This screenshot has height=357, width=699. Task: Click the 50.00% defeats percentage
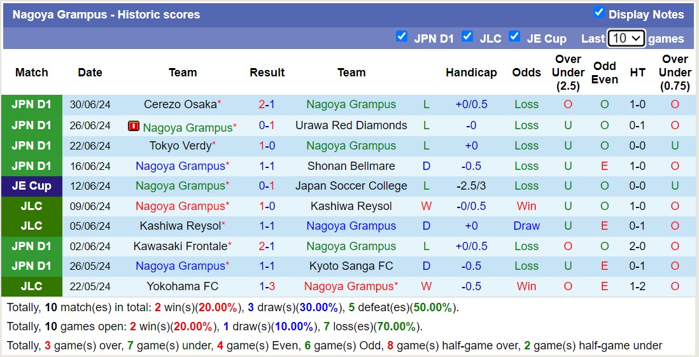coord(432,307)
